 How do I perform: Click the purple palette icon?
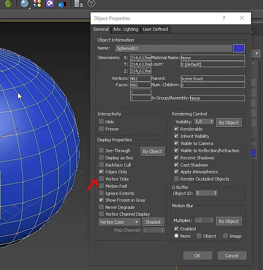point(50,4)
